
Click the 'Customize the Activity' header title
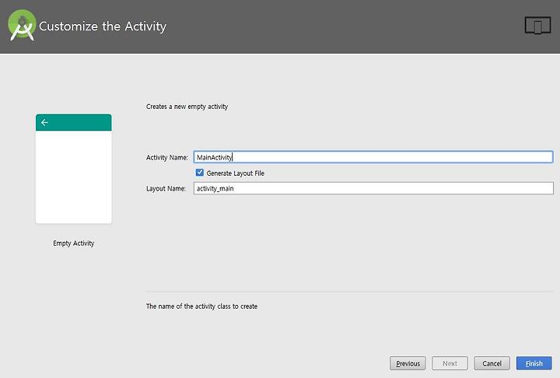point(103,26)
